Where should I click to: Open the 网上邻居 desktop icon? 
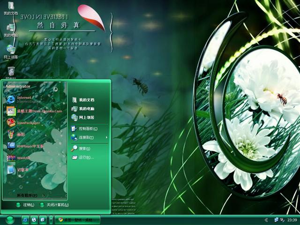[11, 52]
